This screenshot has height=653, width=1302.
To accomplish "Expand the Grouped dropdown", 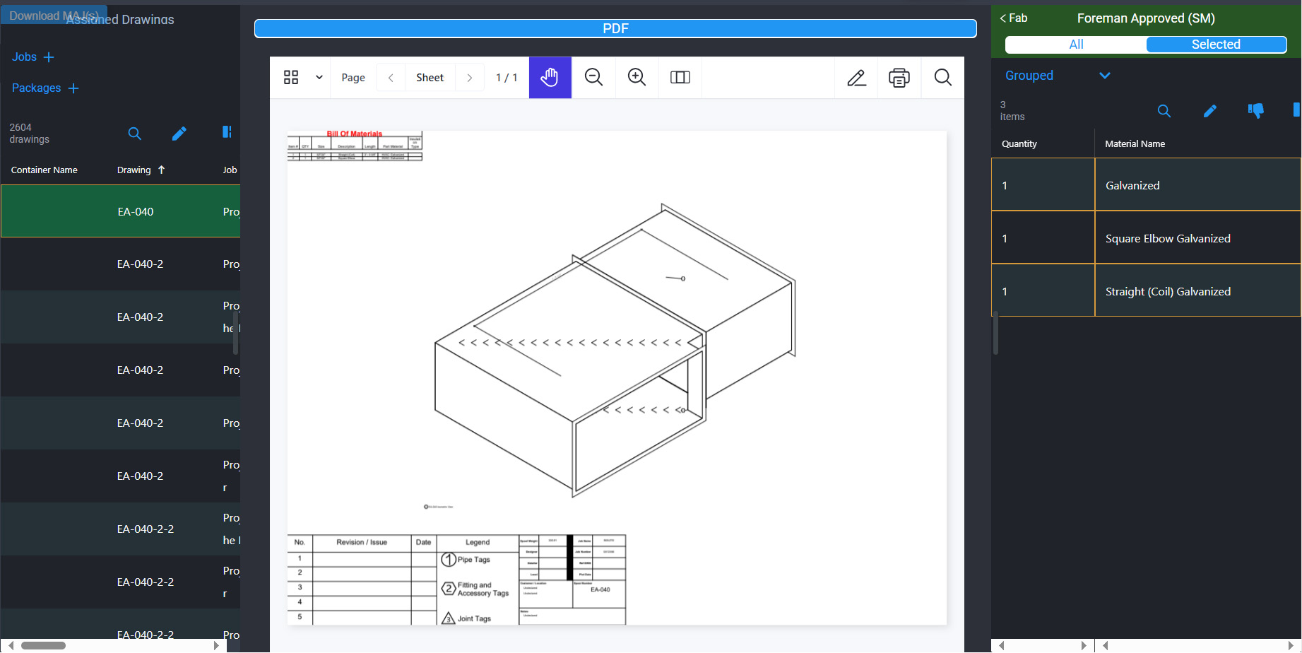I will point(1104,76).
